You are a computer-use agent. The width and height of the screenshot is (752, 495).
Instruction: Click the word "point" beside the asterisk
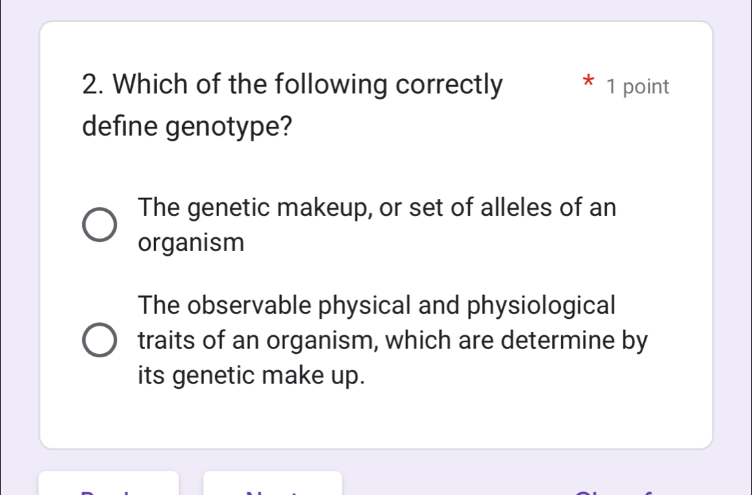(647, 87)
